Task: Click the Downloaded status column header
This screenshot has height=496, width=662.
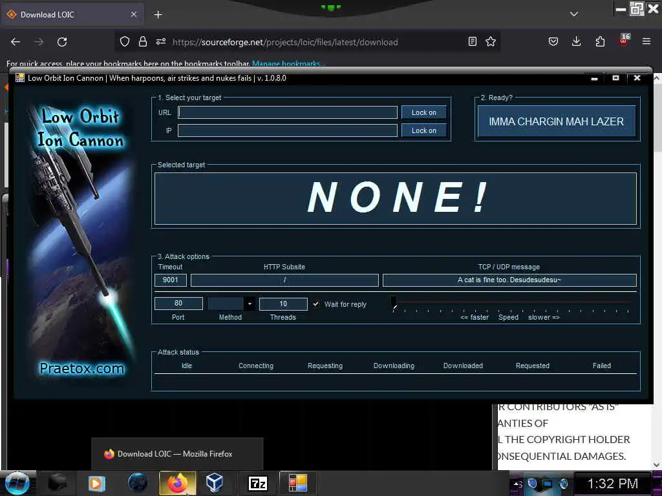Action: click(463, 366)
